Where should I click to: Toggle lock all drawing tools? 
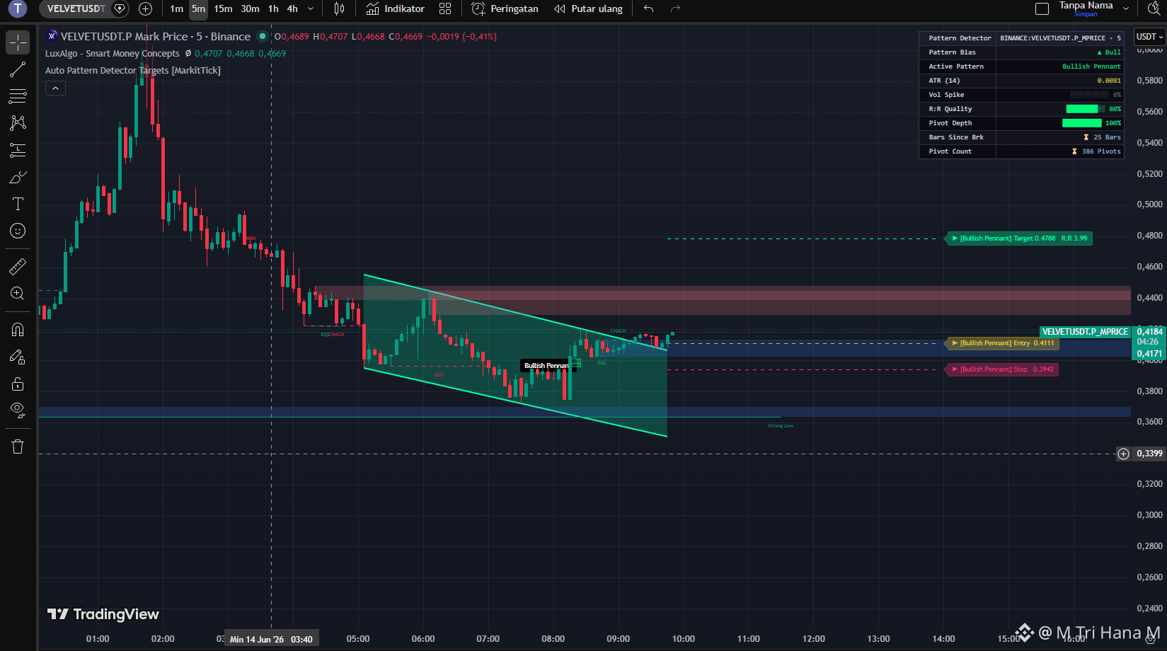(18, 384)
